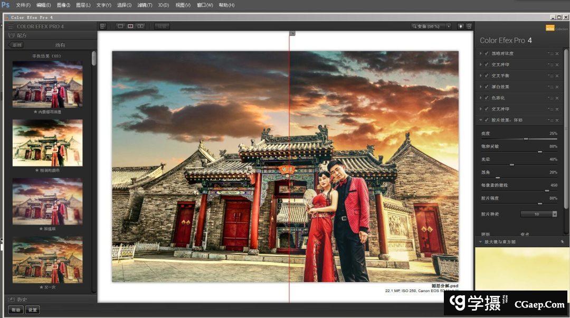Hide the right panel using toolbar icon
Image resolution: width=570 pixels, height=318 pixels.
point(468,26)
